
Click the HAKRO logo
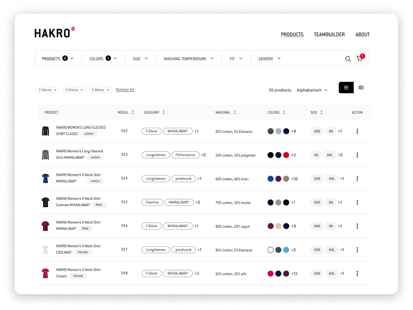coord(52,33)
